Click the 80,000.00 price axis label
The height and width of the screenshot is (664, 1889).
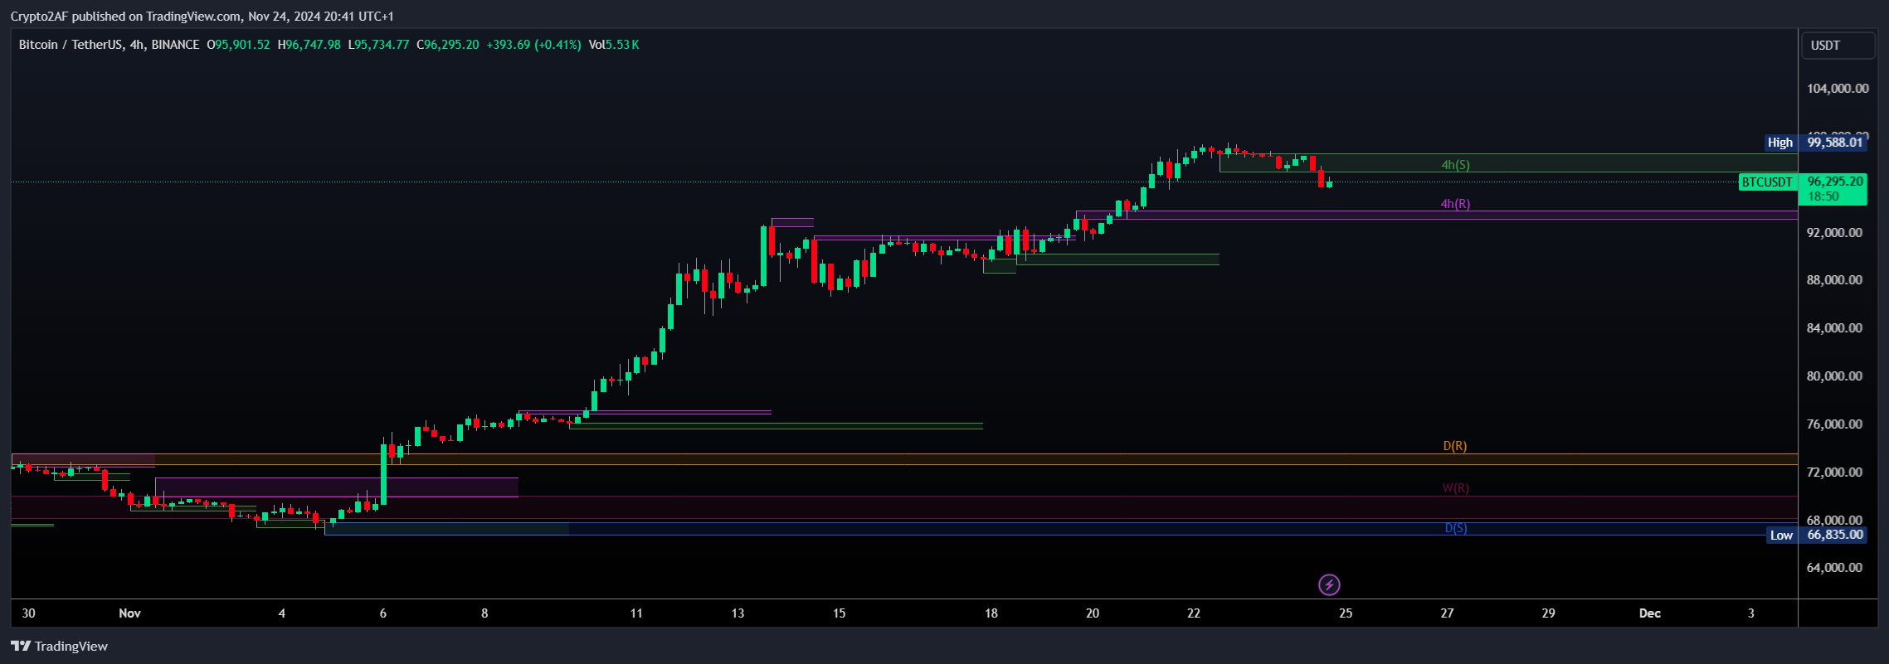pyautogui.click(x=1834, y=376)
